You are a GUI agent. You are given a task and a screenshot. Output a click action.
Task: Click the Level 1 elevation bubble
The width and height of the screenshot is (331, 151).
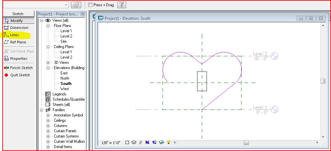pos(275,109)
